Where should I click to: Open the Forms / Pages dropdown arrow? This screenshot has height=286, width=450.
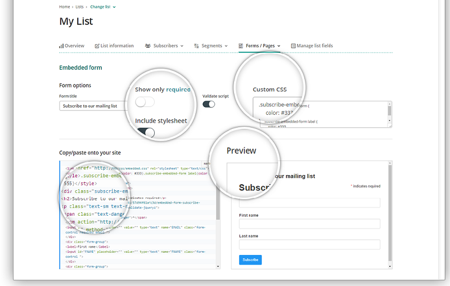tap(278, 46)
